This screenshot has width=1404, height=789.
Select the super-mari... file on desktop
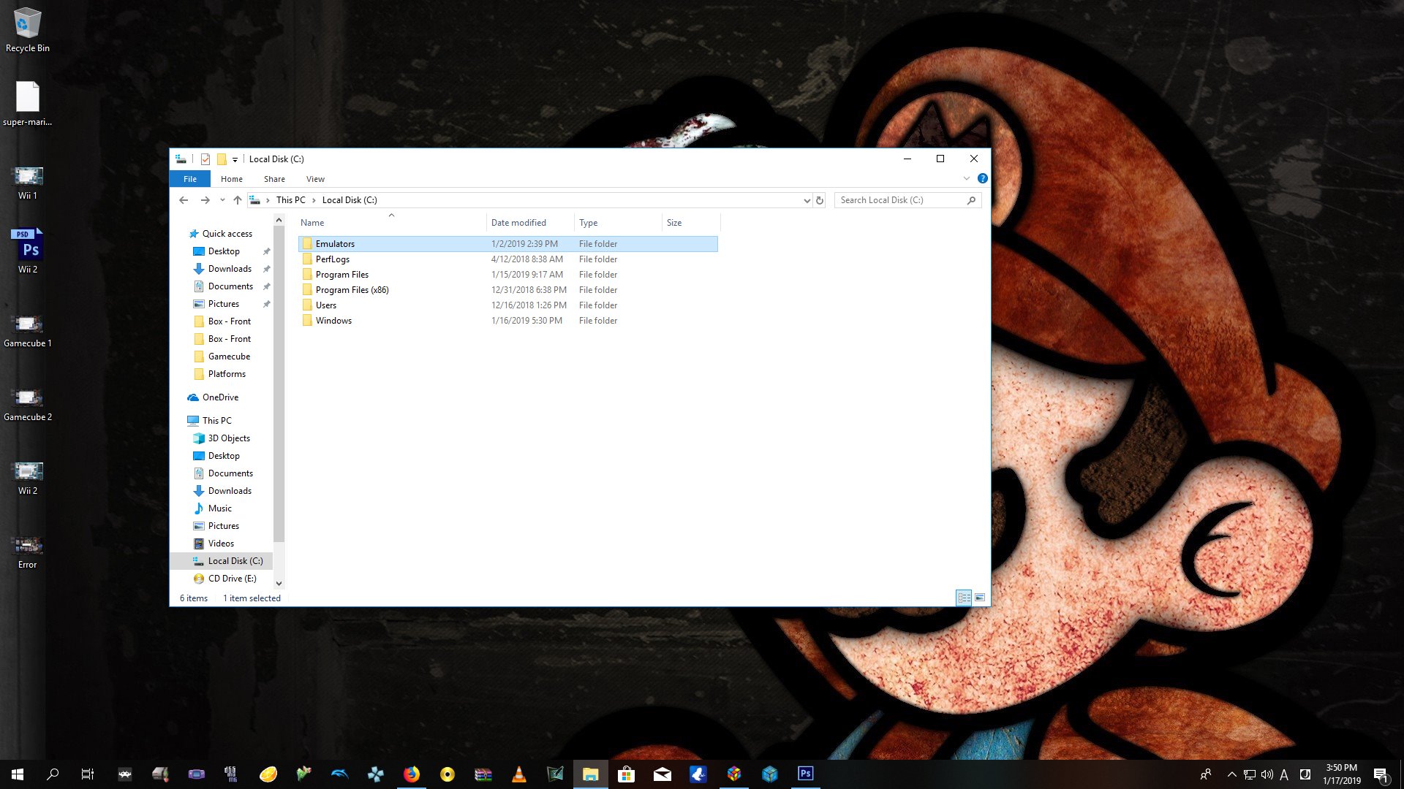click(x=28, y=103)
